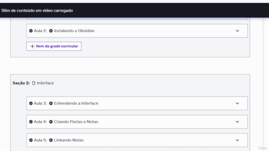Click the 56m de conteúdo em vídeo carregado text

37,10
